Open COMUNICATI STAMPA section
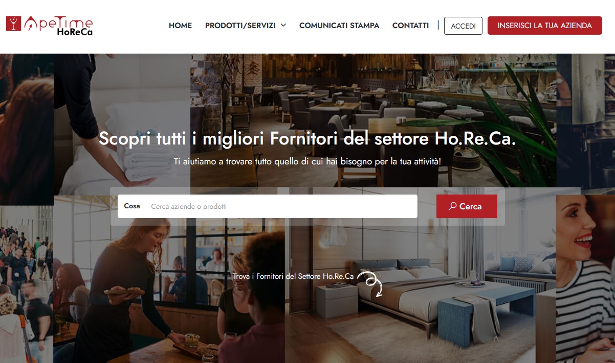The height and width of the screenshot is (363, 615). (339, 26)
